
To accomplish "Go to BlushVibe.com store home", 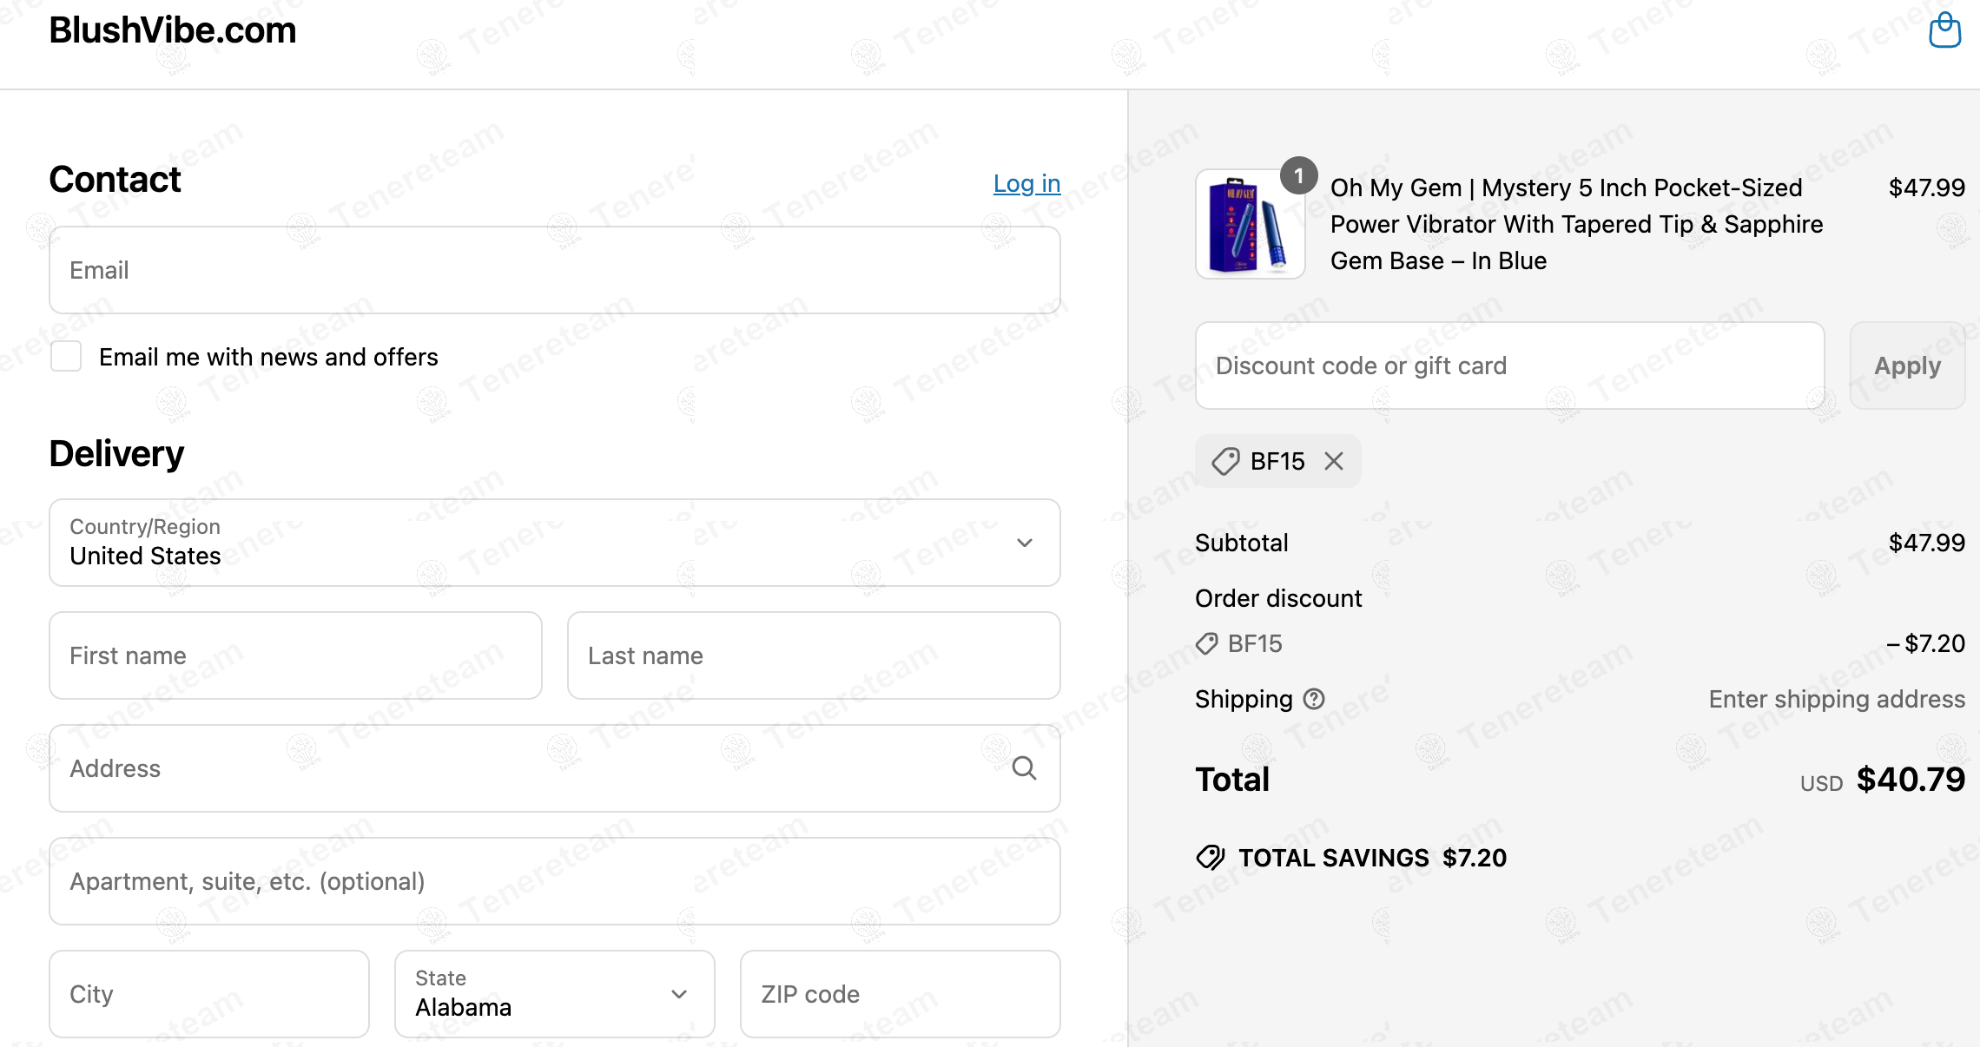I will (173, 30).
